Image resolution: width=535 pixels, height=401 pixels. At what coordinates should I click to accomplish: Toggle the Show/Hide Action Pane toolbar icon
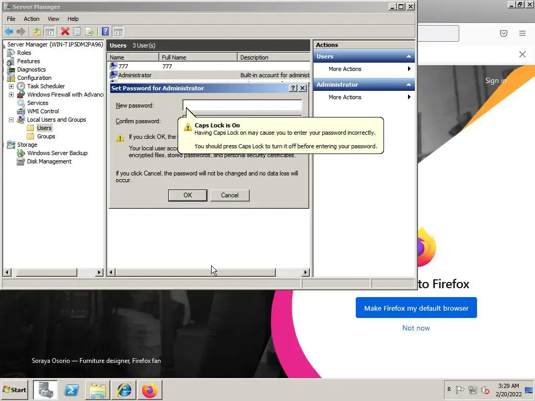[118, 32]
